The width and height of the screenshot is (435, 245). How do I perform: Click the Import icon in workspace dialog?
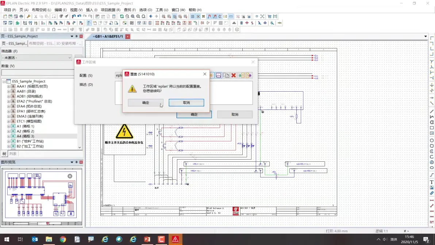241,76
